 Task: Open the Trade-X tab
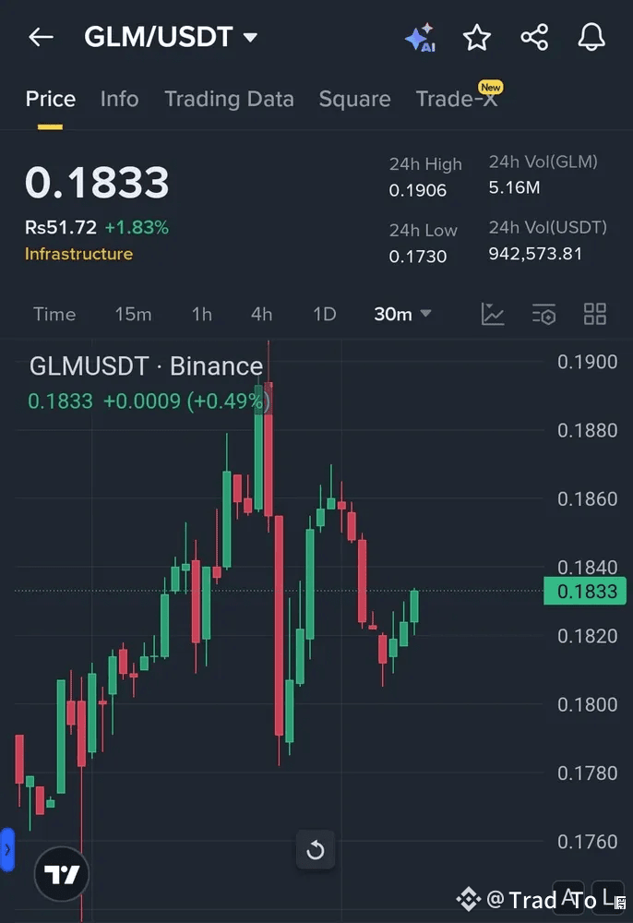point(457,99)
